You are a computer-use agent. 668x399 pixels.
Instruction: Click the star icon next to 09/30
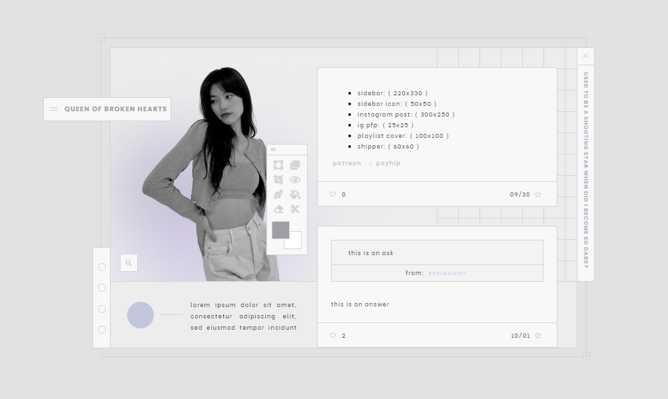[x=537, y=195]
